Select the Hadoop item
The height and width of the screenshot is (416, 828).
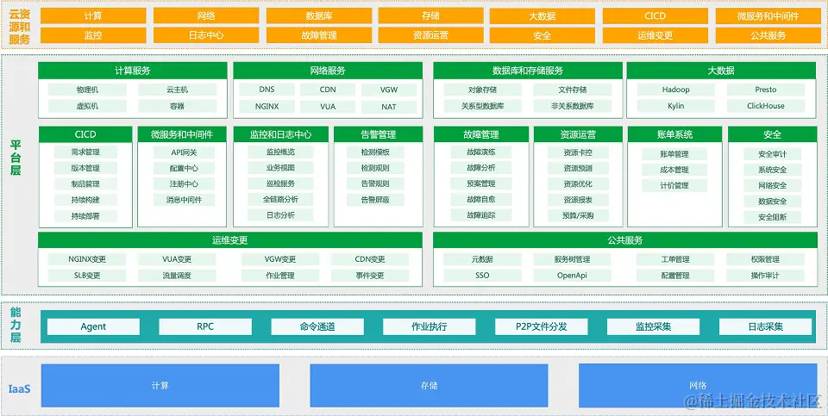pos(676,90)
